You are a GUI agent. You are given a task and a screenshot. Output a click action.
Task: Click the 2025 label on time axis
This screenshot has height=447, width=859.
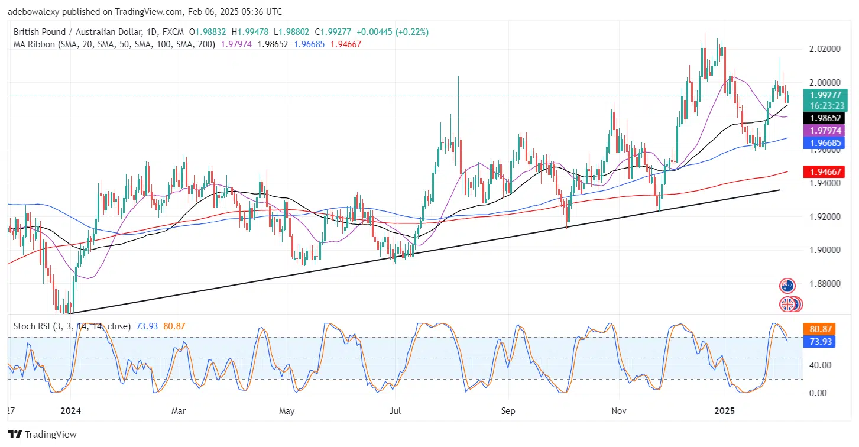(x=724, y=410)
